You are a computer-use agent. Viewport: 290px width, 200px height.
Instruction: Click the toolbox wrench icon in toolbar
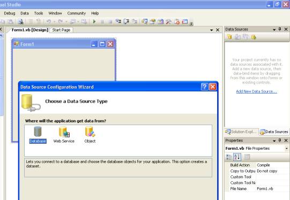point(168,21)
